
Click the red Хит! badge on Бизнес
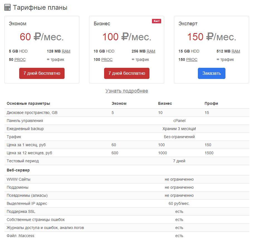click(x=156, y=21)
